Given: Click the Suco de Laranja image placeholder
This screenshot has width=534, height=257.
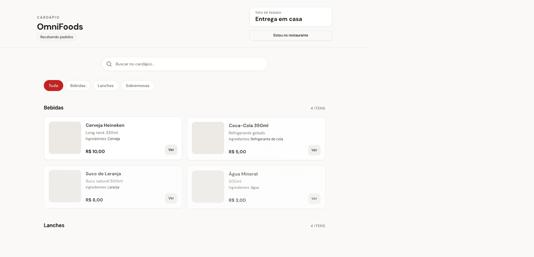Looking at the screenshot, I should tap(65, 186).
